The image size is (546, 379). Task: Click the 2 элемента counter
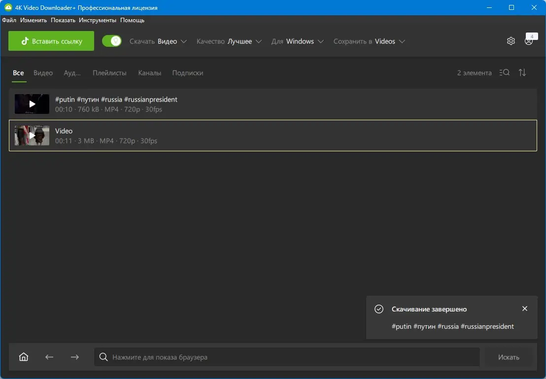[474, 73]
